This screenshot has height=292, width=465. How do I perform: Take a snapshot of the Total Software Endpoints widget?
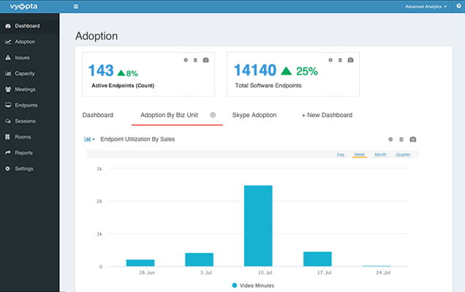350,60
